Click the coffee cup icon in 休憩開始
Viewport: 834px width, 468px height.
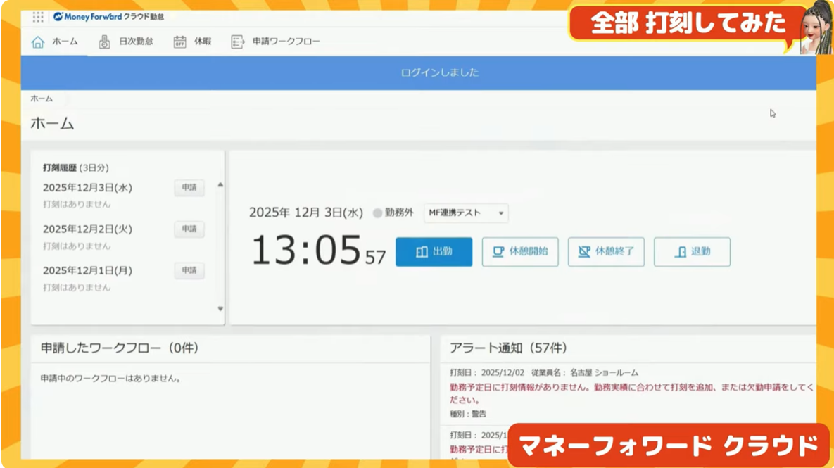pyautogui.click(x=498, y=251)
